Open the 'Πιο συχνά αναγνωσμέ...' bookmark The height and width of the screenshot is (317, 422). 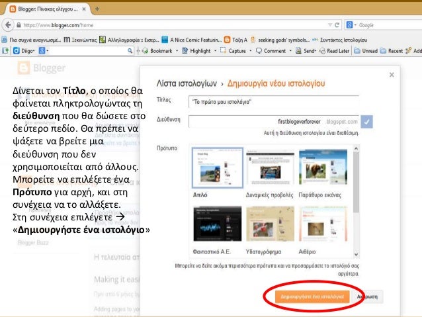(31, 40)
